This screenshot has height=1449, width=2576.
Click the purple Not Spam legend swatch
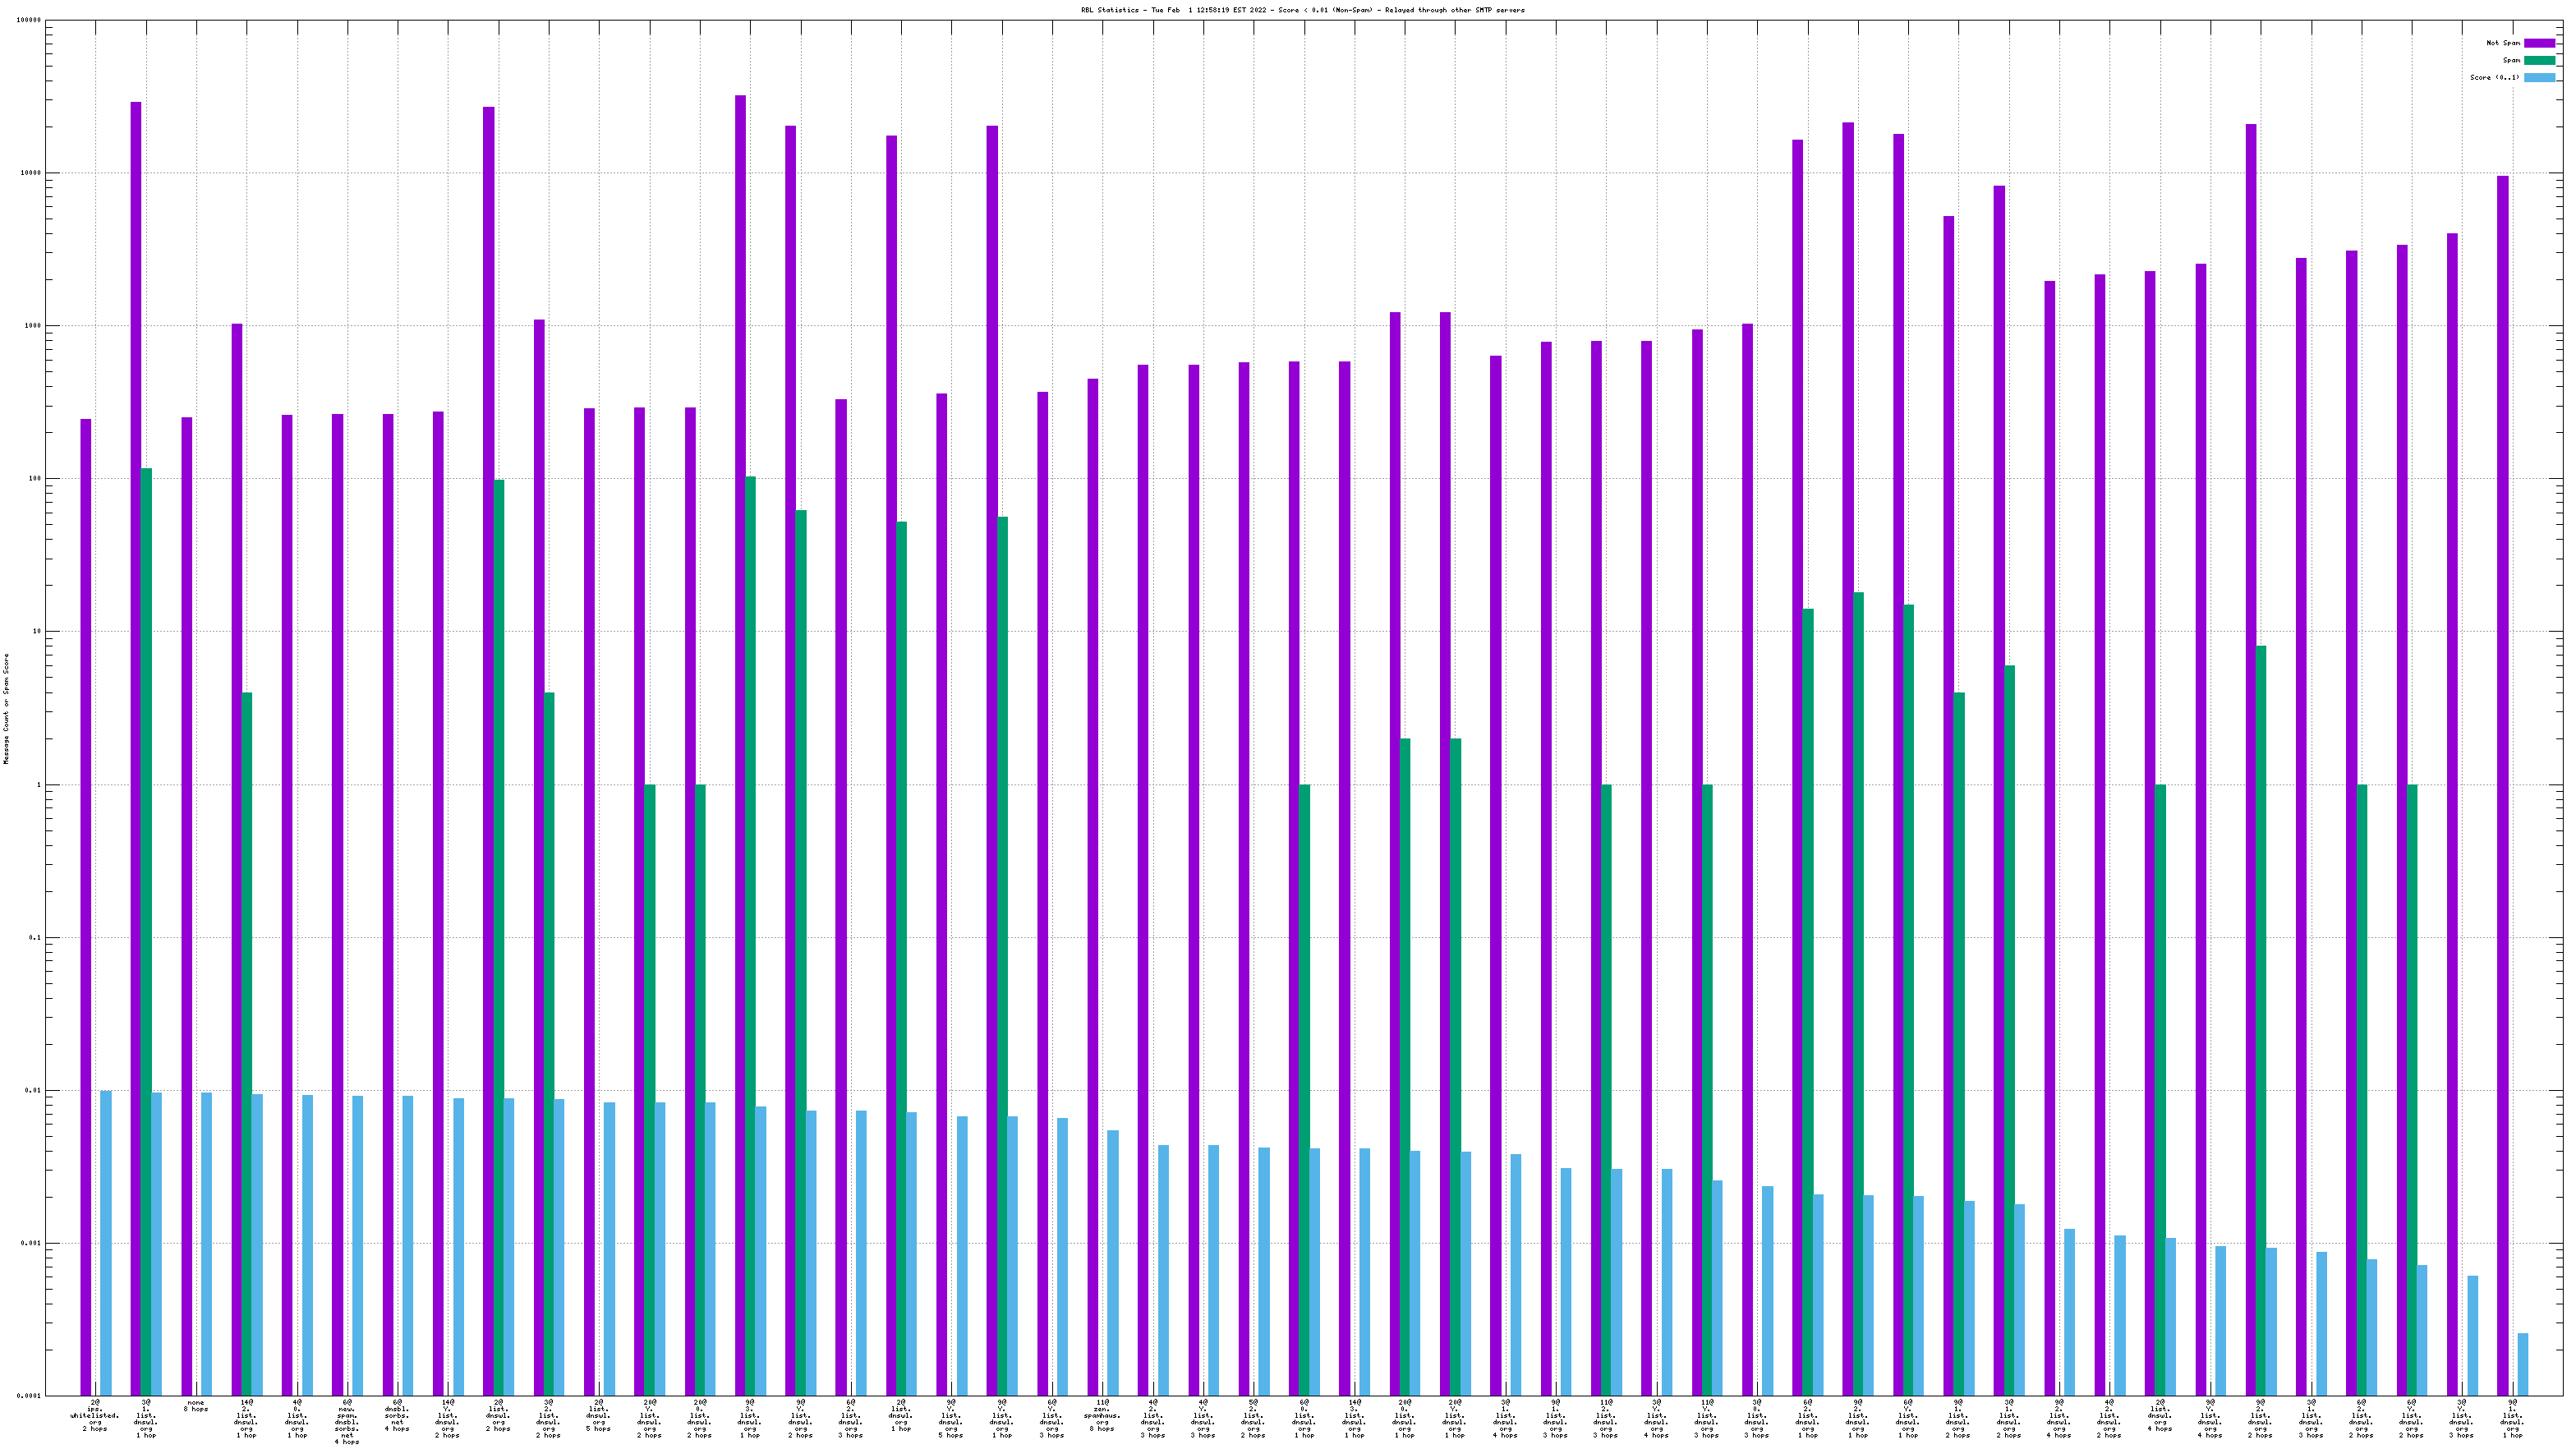pyautogui.click(x=2539, y=43)
